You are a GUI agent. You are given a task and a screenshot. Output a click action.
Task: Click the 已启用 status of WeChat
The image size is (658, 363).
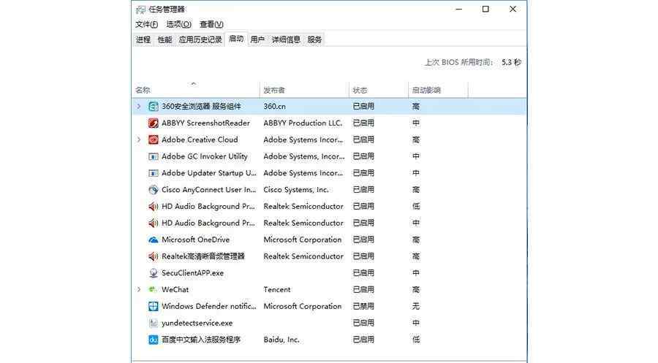point(363,289)
